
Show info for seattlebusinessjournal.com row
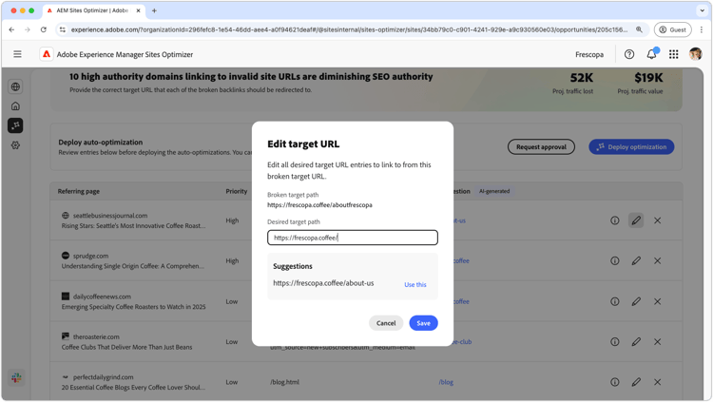pyautogui.click(x=615, y=220)
